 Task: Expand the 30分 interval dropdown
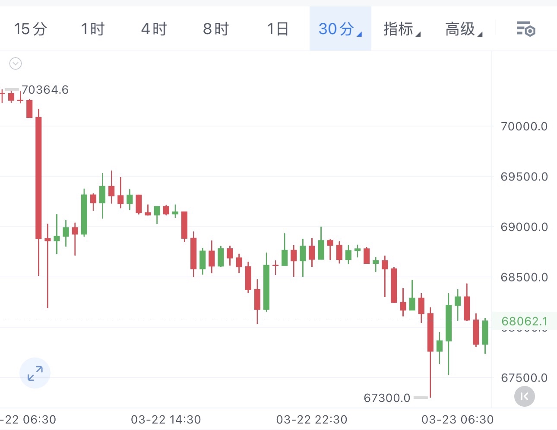point(340,29)
